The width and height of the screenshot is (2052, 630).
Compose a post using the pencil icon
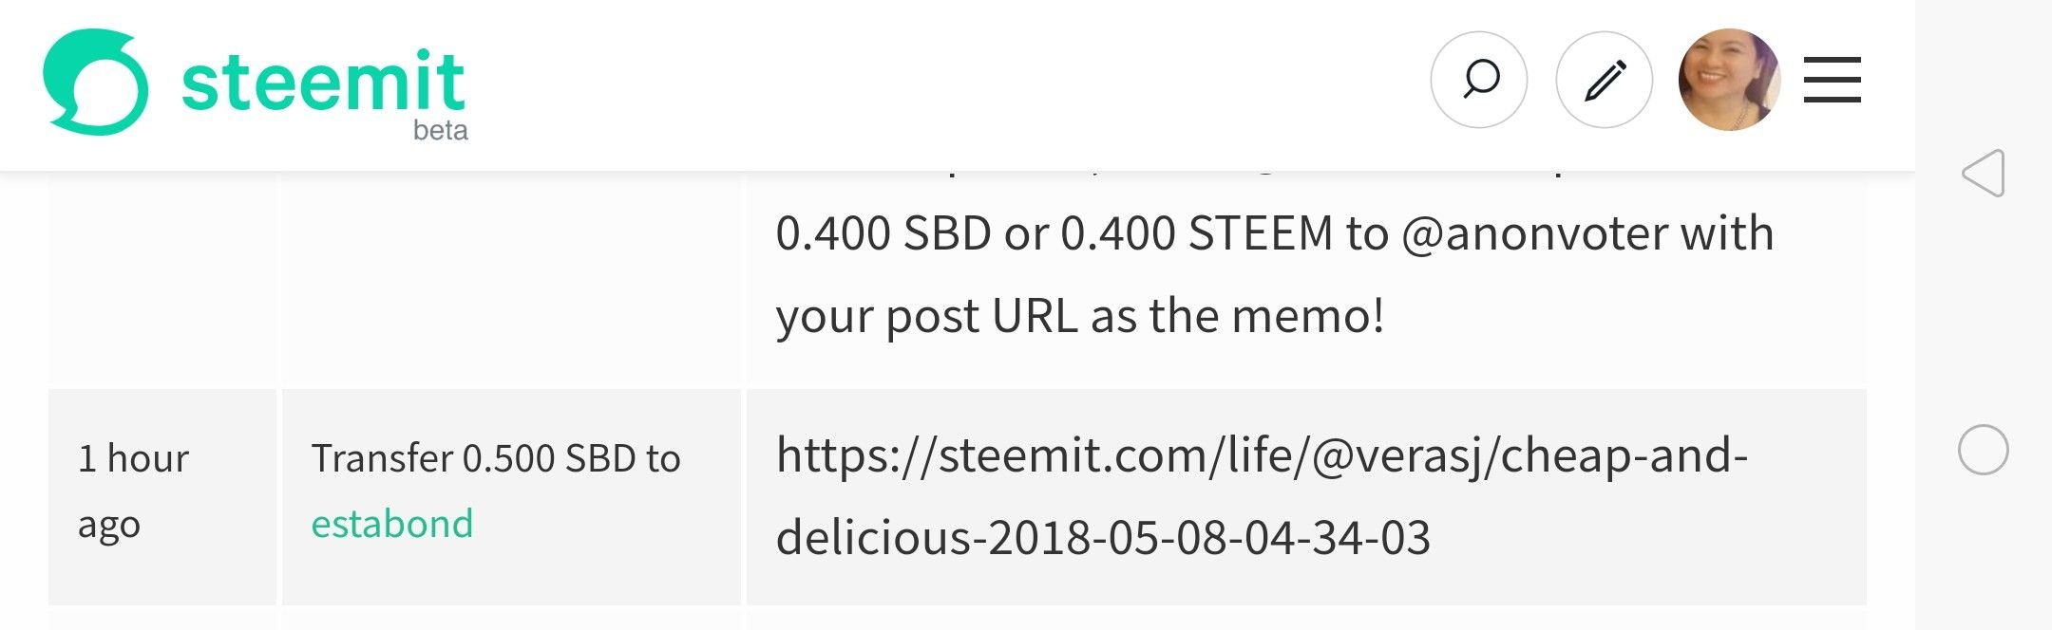(x=1605, y=80)
